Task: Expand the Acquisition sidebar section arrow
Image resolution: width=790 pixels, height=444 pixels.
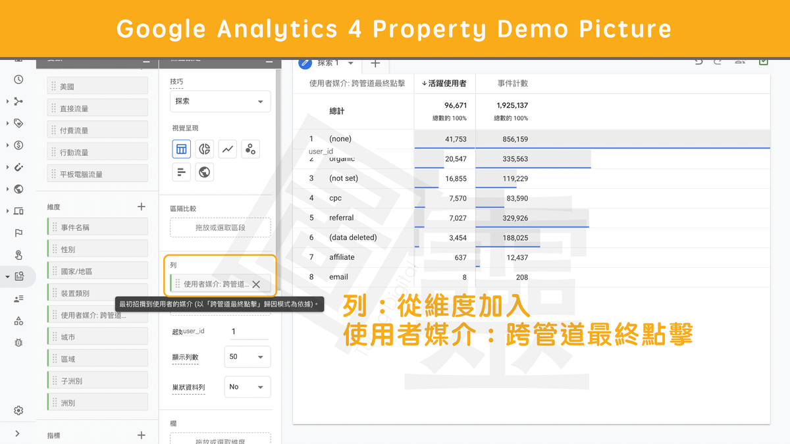Action: click(x=7, y=101)
